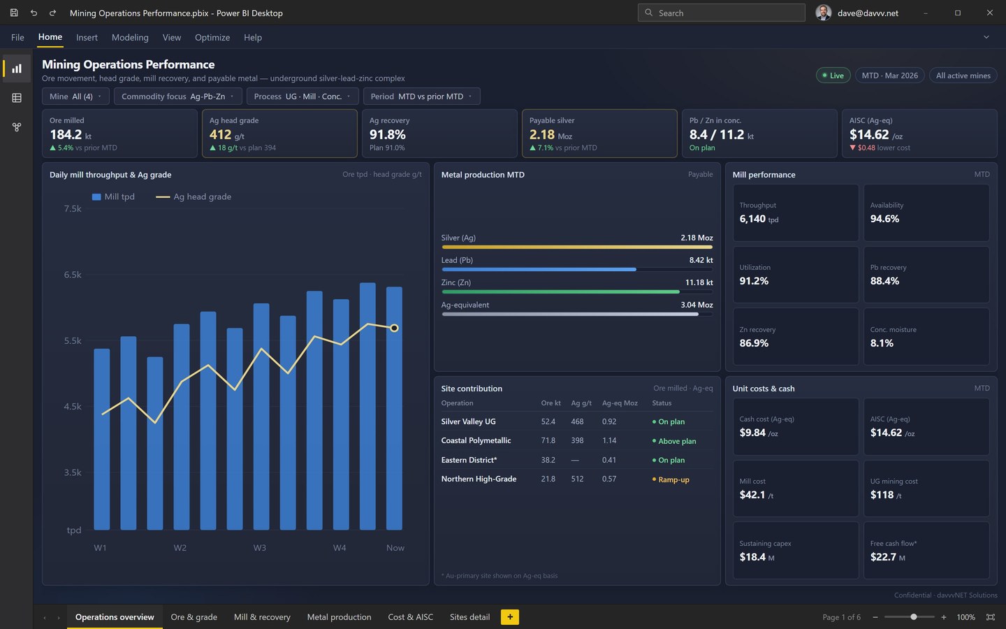Click the Mill tpd legend swatch

pyautogui.click(x=96, y=197)
